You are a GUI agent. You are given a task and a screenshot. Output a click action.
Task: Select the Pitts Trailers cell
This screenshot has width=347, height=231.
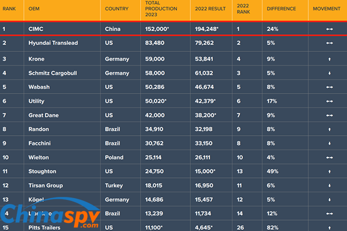[45, 228]
